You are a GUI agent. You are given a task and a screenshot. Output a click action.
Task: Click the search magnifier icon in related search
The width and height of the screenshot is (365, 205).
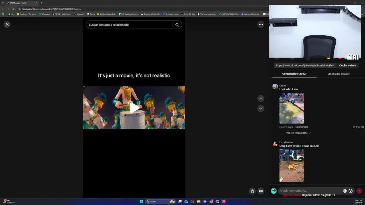coord(177,25)
